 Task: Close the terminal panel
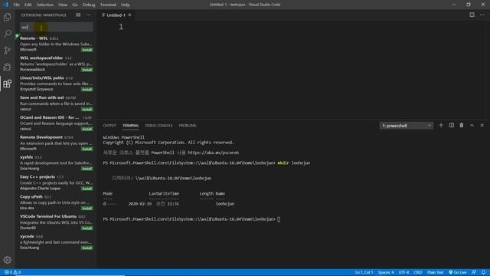(x=482, y=125)
